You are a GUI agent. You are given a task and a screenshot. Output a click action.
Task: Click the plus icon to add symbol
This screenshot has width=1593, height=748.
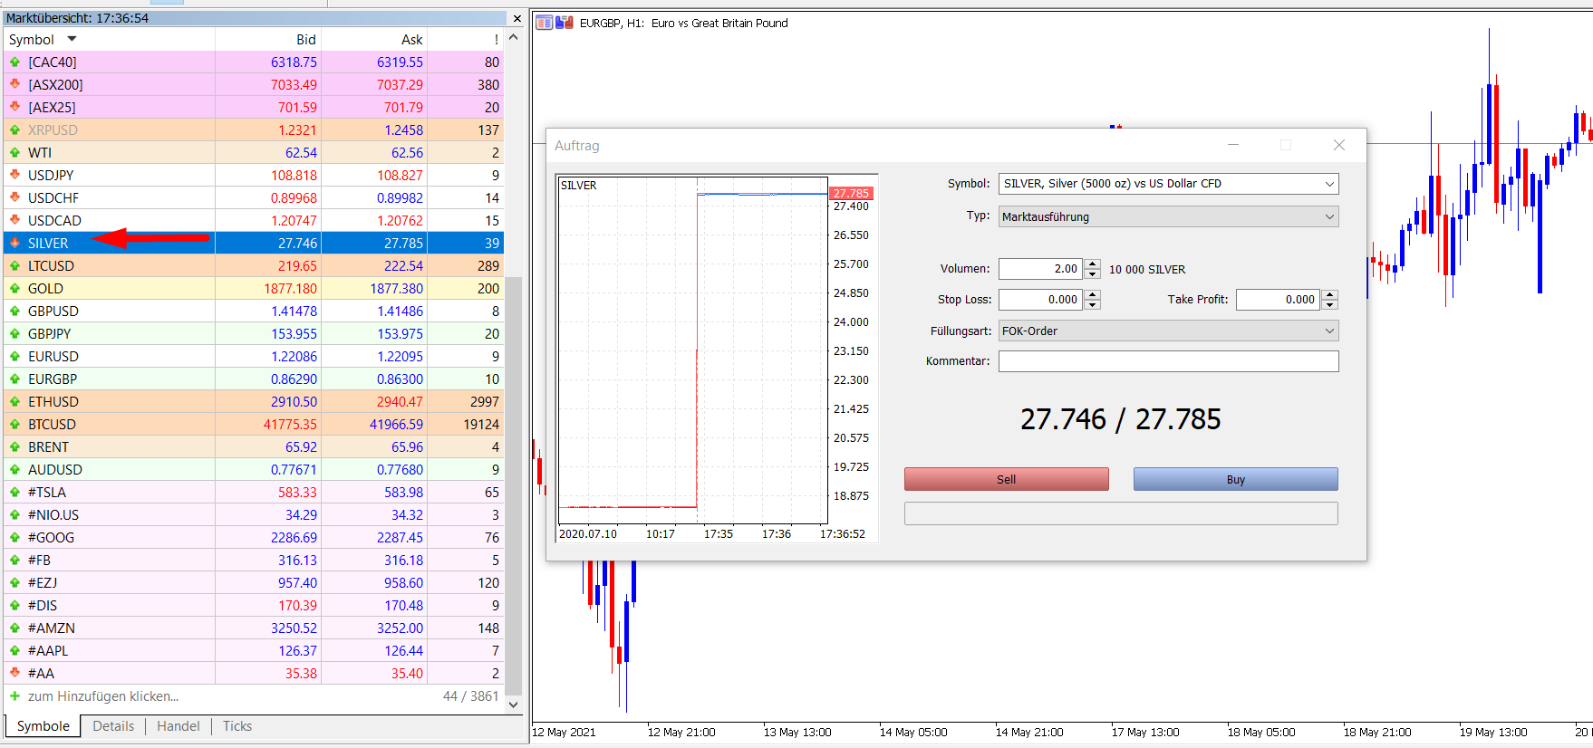pyautogui.click(x=14, y=695)
